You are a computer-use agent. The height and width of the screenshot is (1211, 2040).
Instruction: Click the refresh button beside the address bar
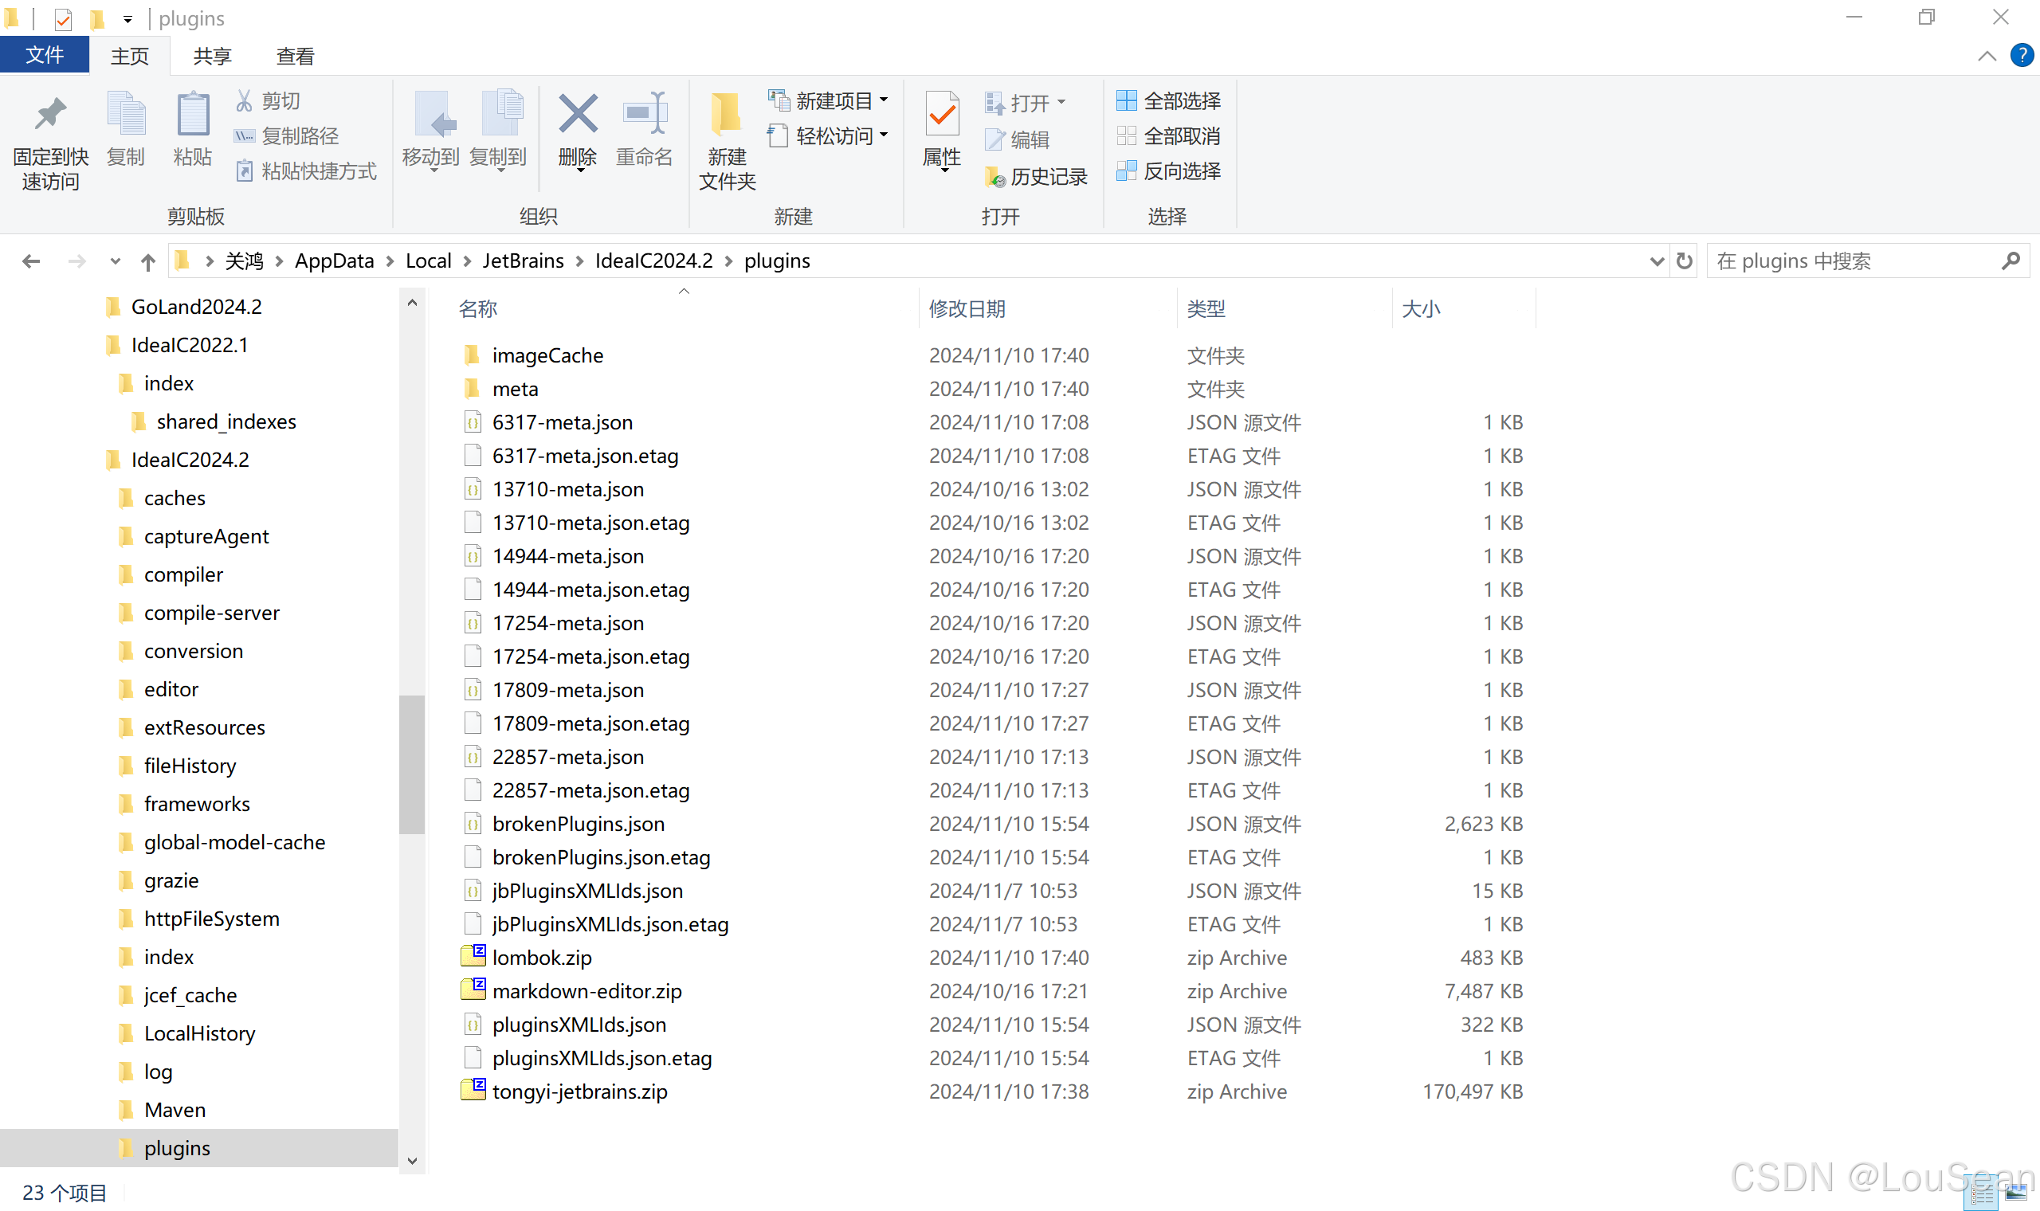tap(1685, 261)
